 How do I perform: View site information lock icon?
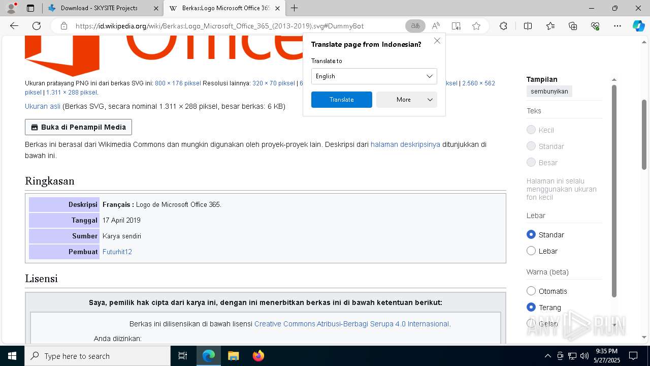64,26
